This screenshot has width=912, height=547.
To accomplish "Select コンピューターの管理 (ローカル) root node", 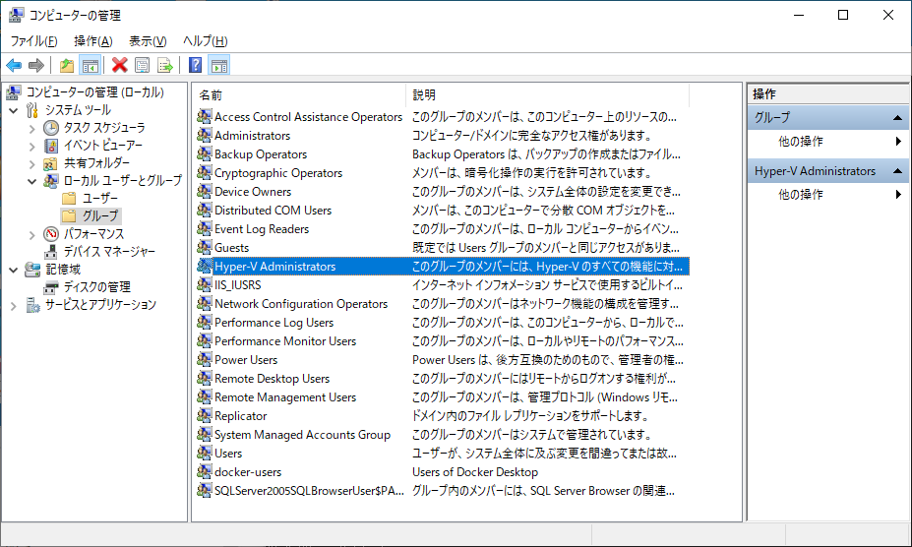I will point(94,91).
